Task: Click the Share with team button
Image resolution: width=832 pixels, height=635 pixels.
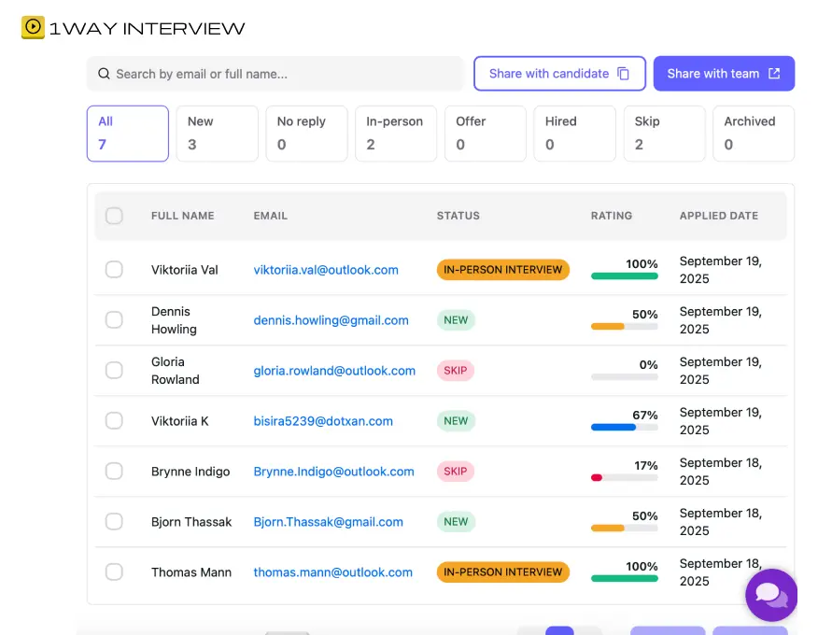Action: coord(724,72)
